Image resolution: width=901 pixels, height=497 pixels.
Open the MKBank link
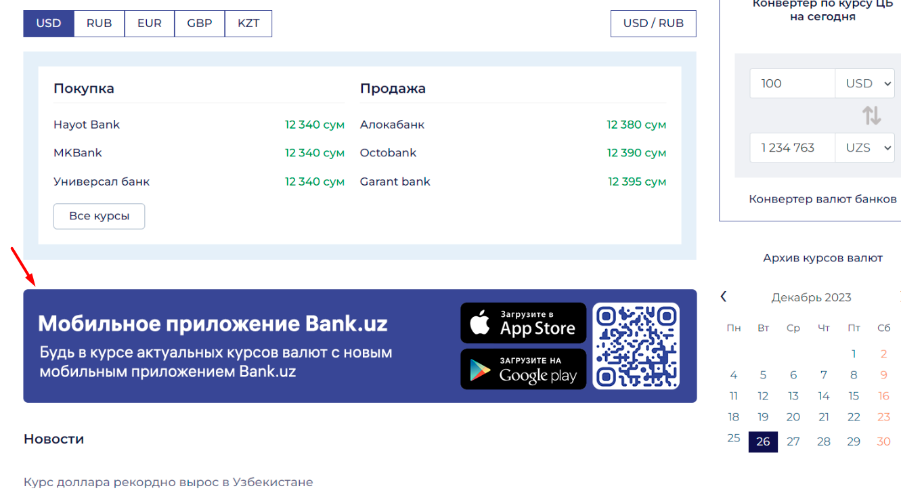click(x=78, y=153)
